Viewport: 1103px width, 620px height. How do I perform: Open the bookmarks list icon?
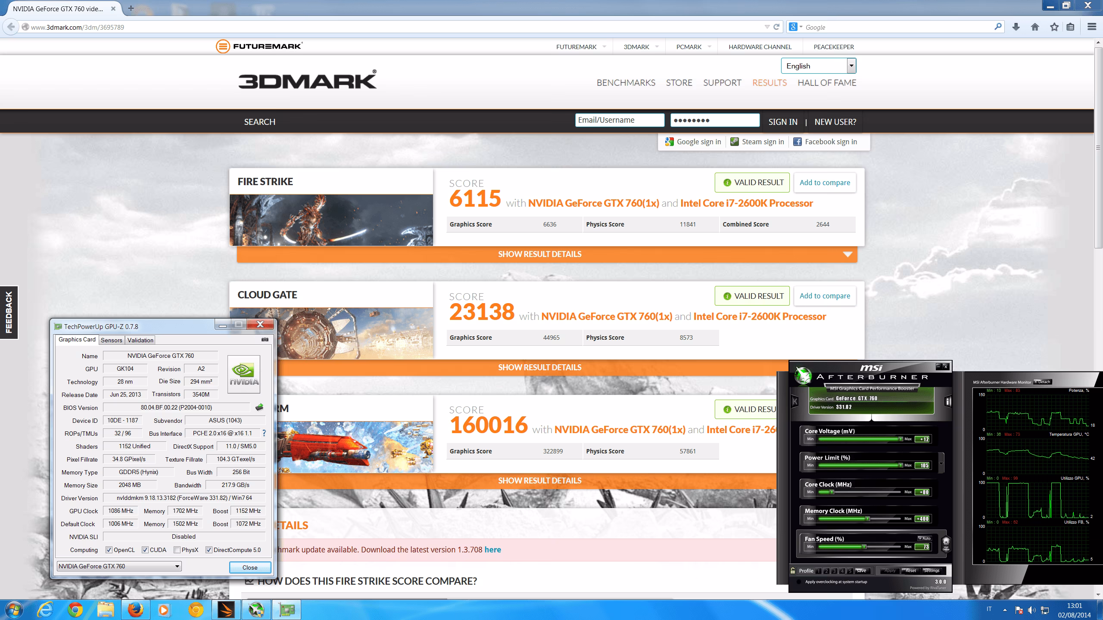point(1071,27)
